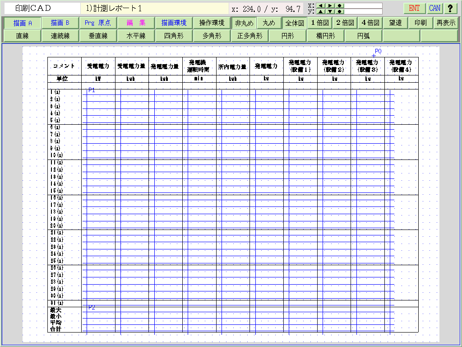Open help with the question mark button

(x=450, y=8)
